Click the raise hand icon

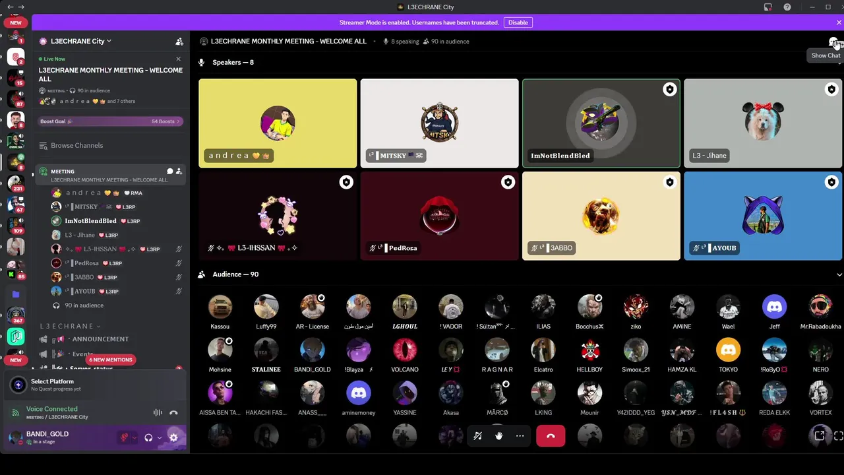click(x=499, y=436)
